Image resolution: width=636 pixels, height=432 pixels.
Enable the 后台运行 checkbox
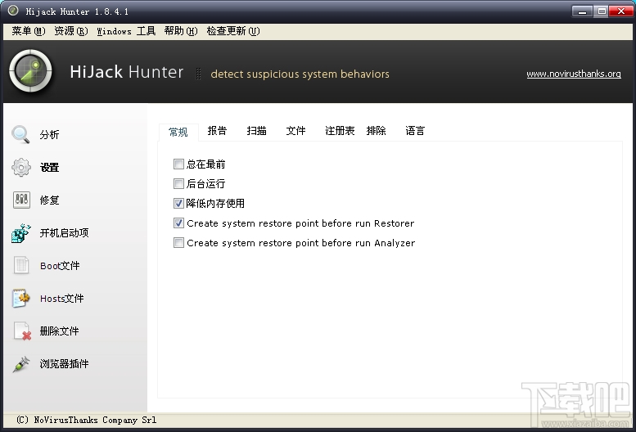click(x=178, y=183)
